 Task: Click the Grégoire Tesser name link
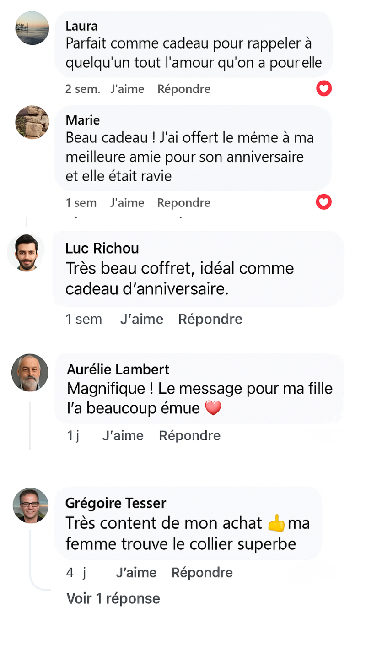point(116,503)
